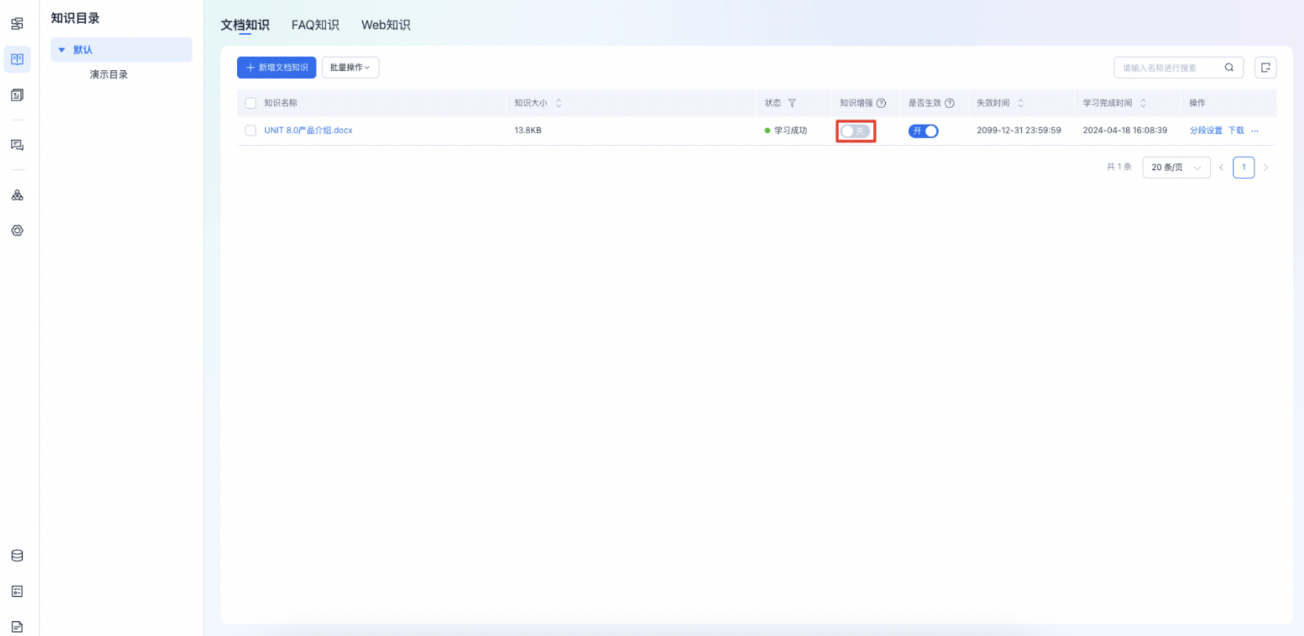Switch to the FAQ知识 tab
1304x636 pixels.
(315, 25)
